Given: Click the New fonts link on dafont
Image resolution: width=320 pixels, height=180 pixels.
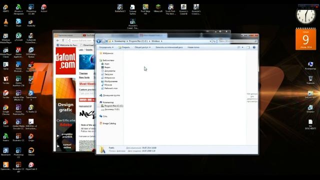Looking at the screenshot, I should [x=84, y=77].
